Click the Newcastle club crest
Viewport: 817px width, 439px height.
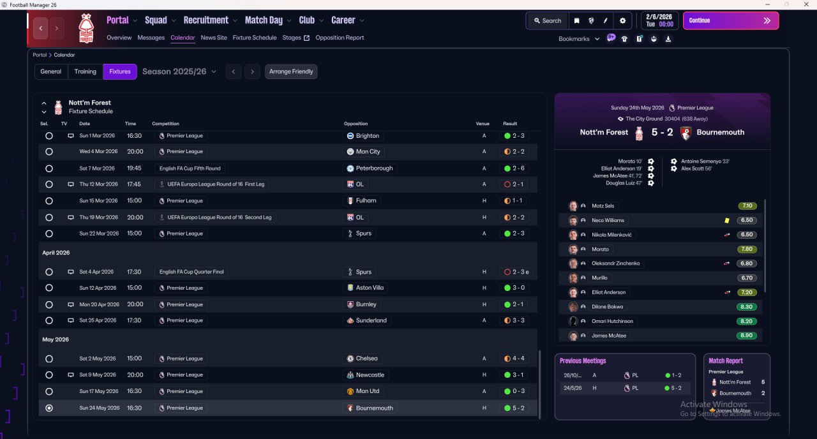[350, 375]
